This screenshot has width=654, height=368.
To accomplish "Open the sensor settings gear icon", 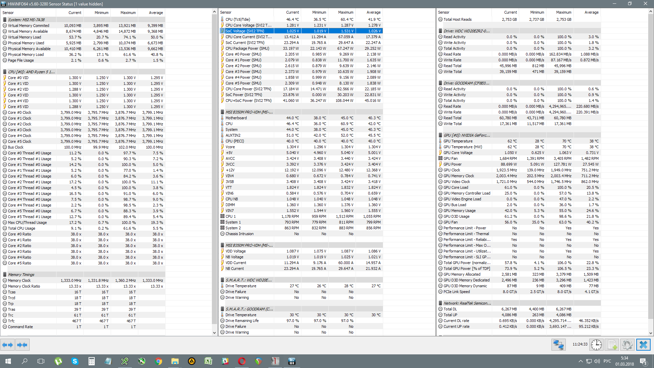I will (627, 345).
